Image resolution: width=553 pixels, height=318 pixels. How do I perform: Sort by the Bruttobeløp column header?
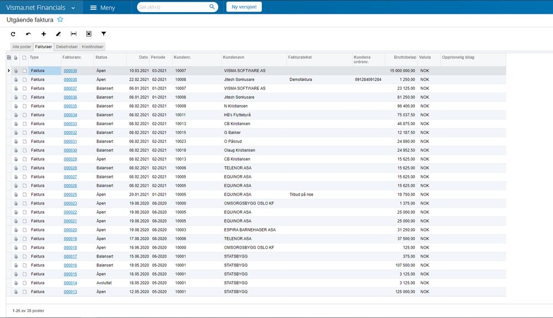(405, 57)
